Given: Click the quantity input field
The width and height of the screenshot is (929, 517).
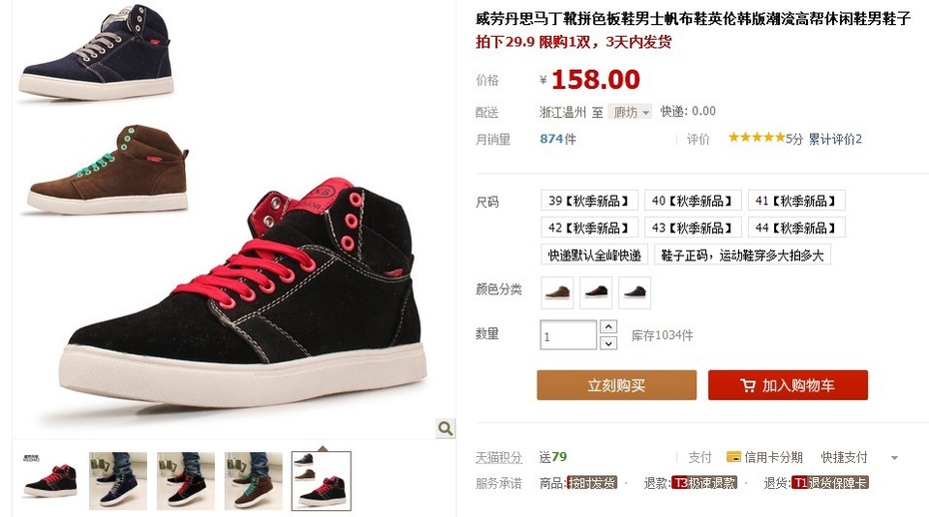Looking at the screenshot, I should click(568, 335).
